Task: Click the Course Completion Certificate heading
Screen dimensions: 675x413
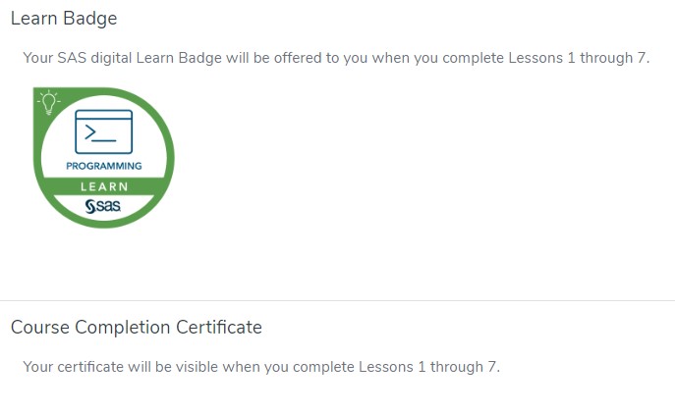Action: click(x=137, y=327)
